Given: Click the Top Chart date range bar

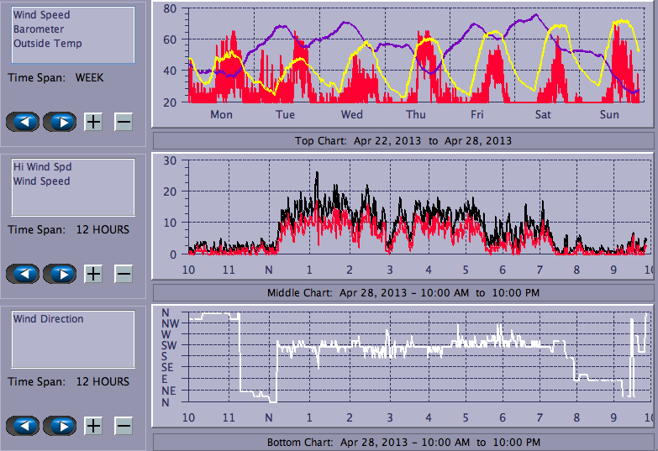Looking at the screenshot, I should 403,140.
